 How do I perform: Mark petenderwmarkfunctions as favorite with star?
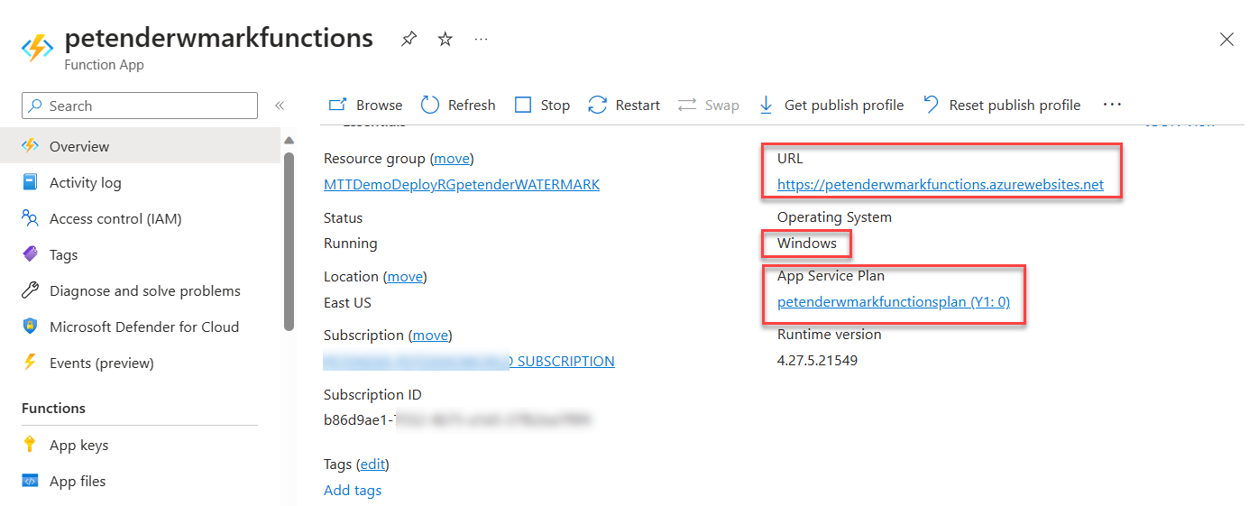[x=445, y=39]
